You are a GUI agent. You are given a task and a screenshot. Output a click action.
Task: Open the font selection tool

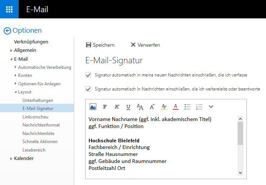coord(140,107)
